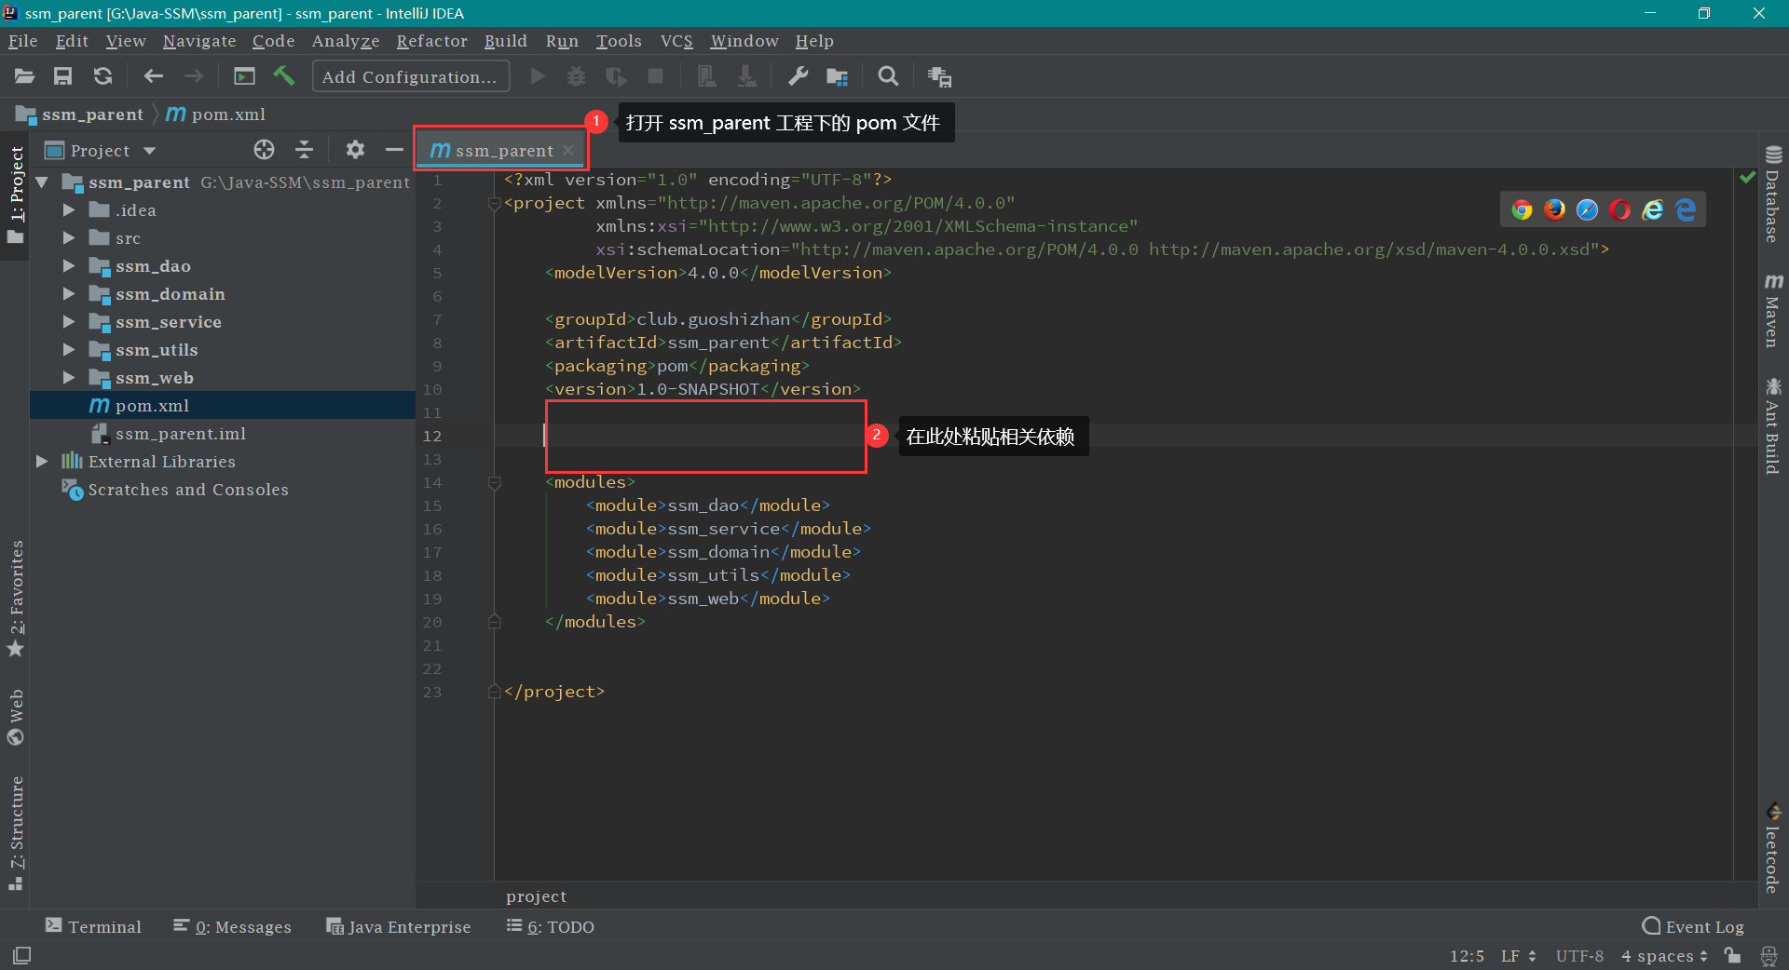Open Project Structure from the toolbar icon
Image resolution: width=1789 pixels, height=970 pixels.
837,76
